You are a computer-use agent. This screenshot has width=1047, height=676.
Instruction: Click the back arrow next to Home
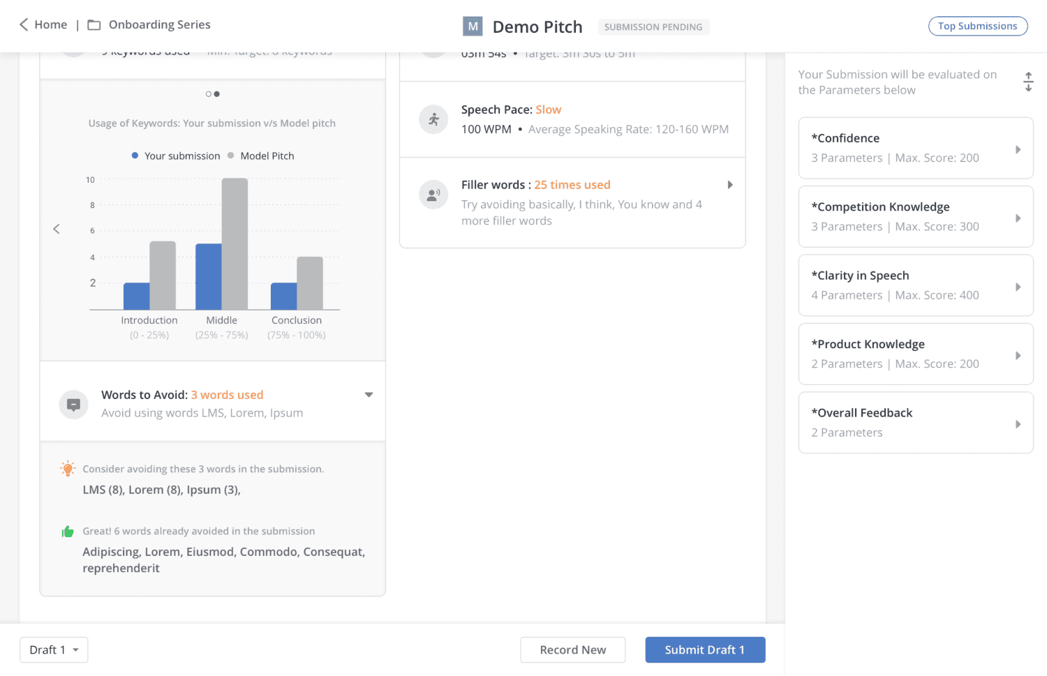(24, 25)
